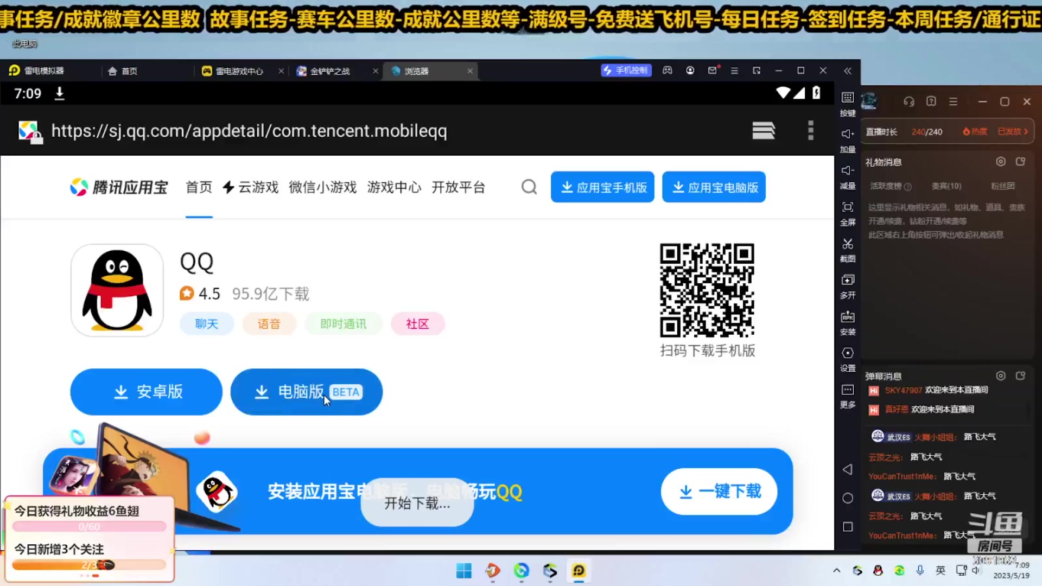Click the 应用宝电脑版 download button

click(x=714, y=187)
